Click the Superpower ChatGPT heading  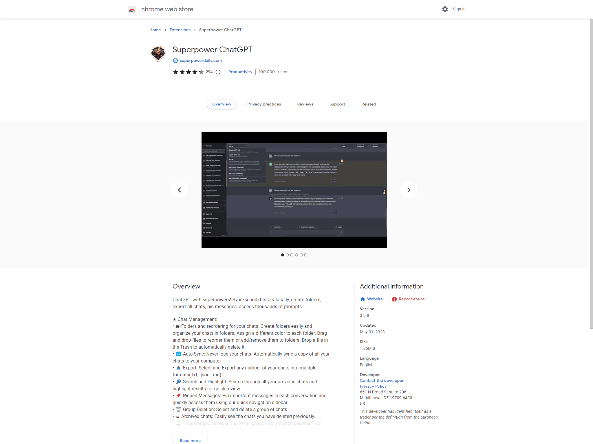coord(213,50)
